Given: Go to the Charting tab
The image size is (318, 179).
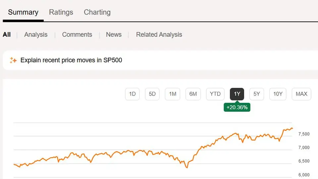Looking at the screenshot, I should pyautogui.click(x=97, y=12).
